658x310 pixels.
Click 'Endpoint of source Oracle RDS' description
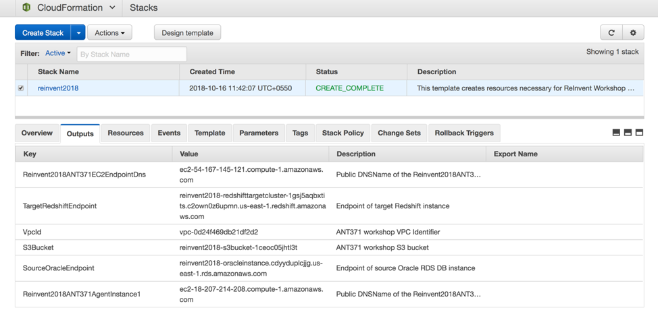click(406, 268)
